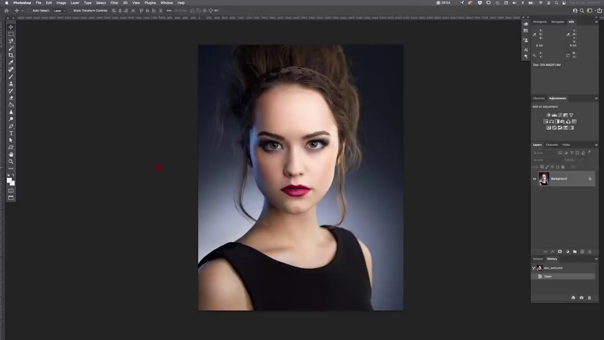The image size is (604, 340).
Task: Create new snapshot in History panel
Action: [581, 298]
